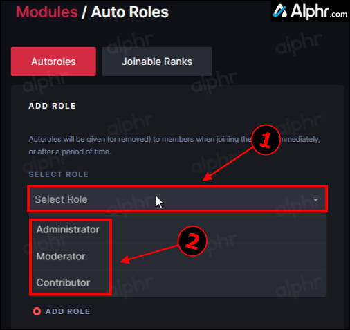Click the red numbered marker 1

coord(266,140)
